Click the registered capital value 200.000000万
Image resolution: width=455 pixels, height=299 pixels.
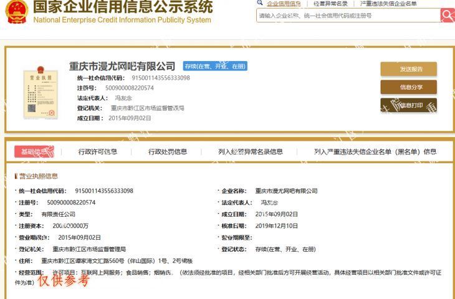70,226
